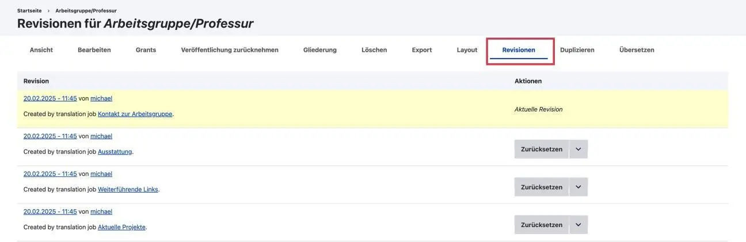Image resolution: width=746 pixels, height=242 pixels.
Task: Switch to the Export tab
Action: coord(422,50)
